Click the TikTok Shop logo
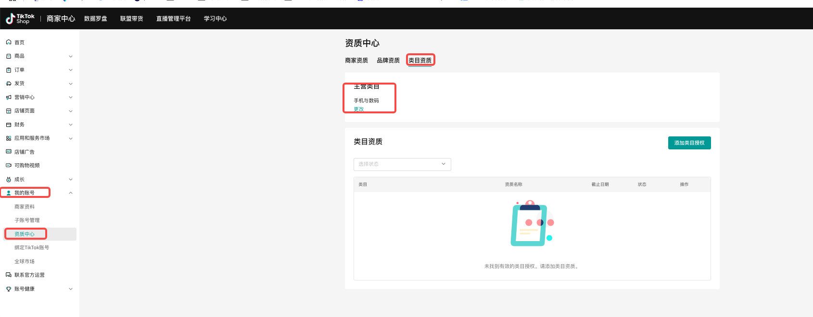This screenshot has height=317, width=813. click(x=20, y=19)
